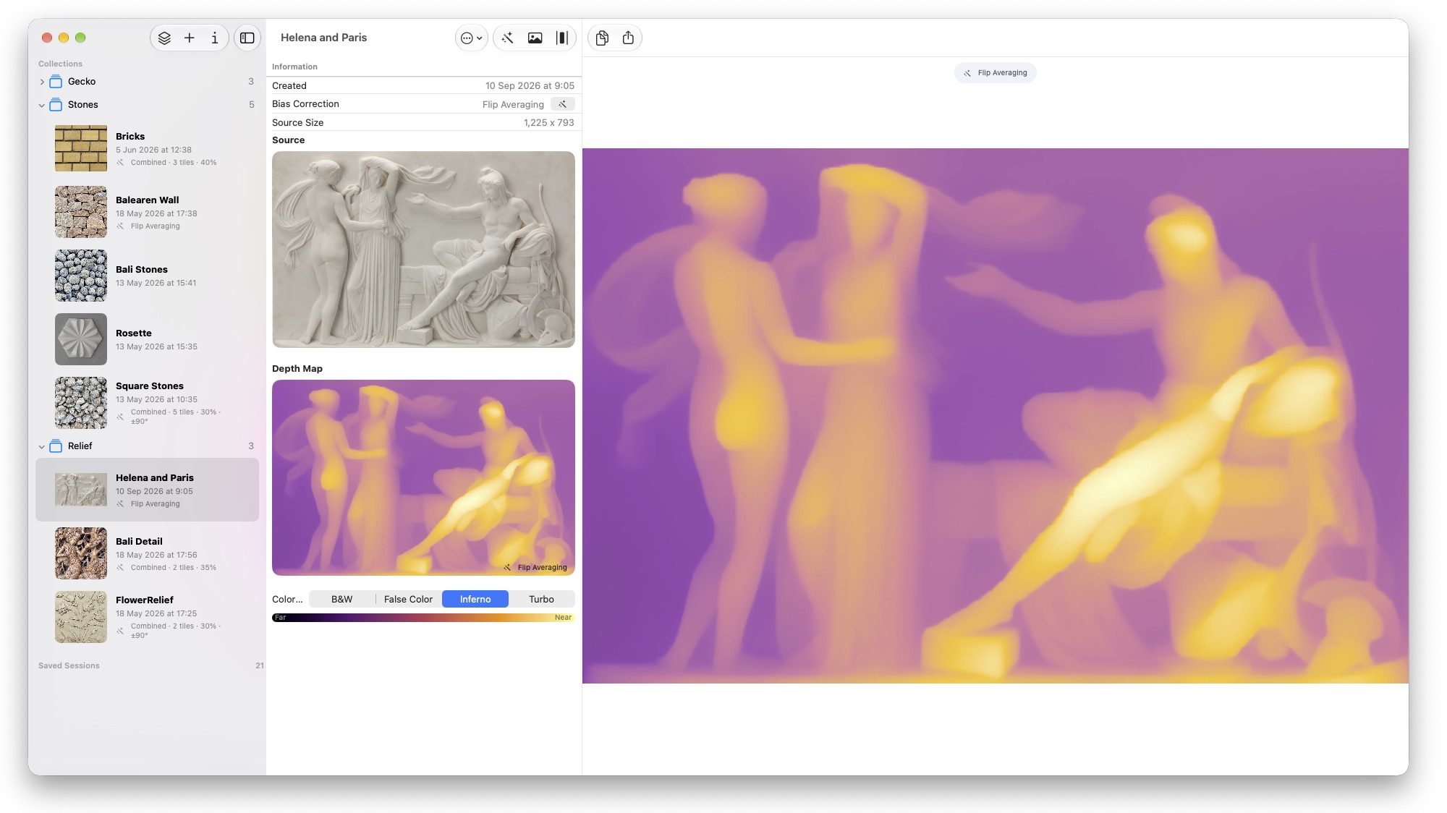The height and width of the screenshot is (813, 1447).
Task: Select the Gecko collection folder icon
Action: (56, 82)
